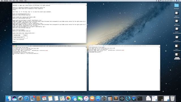181x102 pixels.
Task: Open the black Terminal icon in Dock
Action: pyautogui.click(x=140, y=99)
